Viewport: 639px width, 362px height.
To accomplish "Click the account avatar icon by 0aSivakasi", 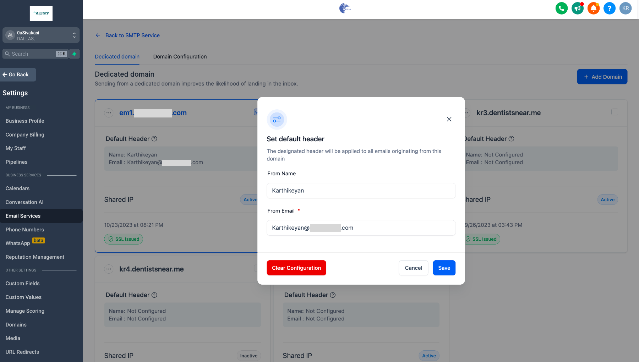I will click(10, 35).
